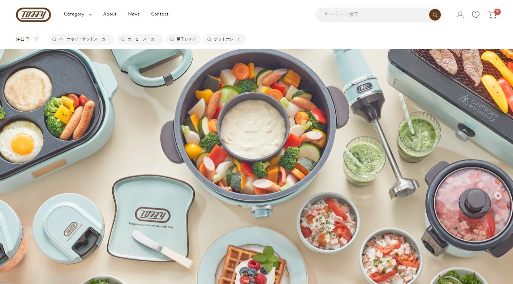Screen dimensions: 513x284
Task: Click the cart item count badge
Action: pyautogui.click(x=497, y=12)
